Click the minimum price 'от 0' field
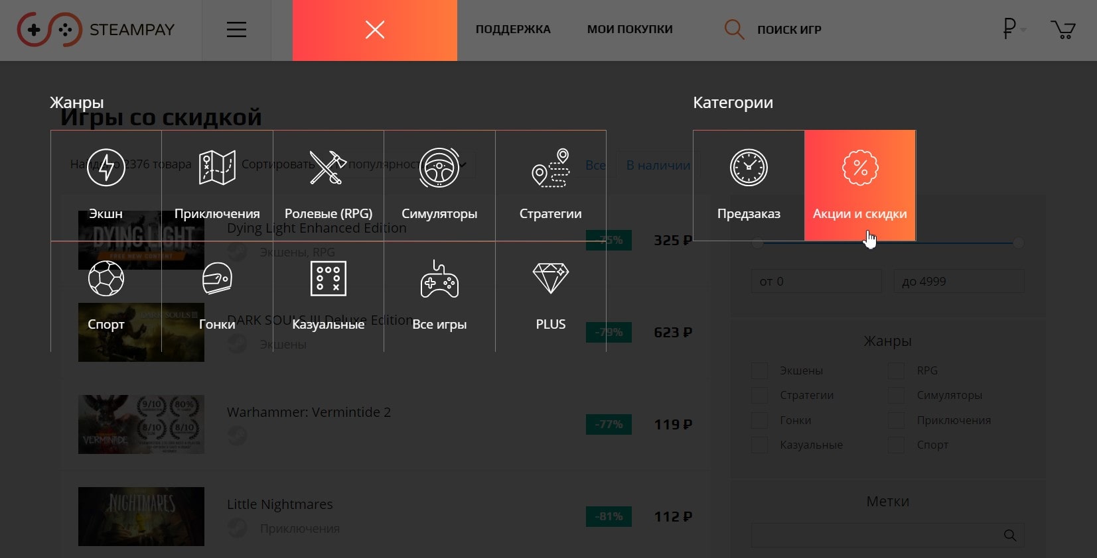 coord(816,281)
